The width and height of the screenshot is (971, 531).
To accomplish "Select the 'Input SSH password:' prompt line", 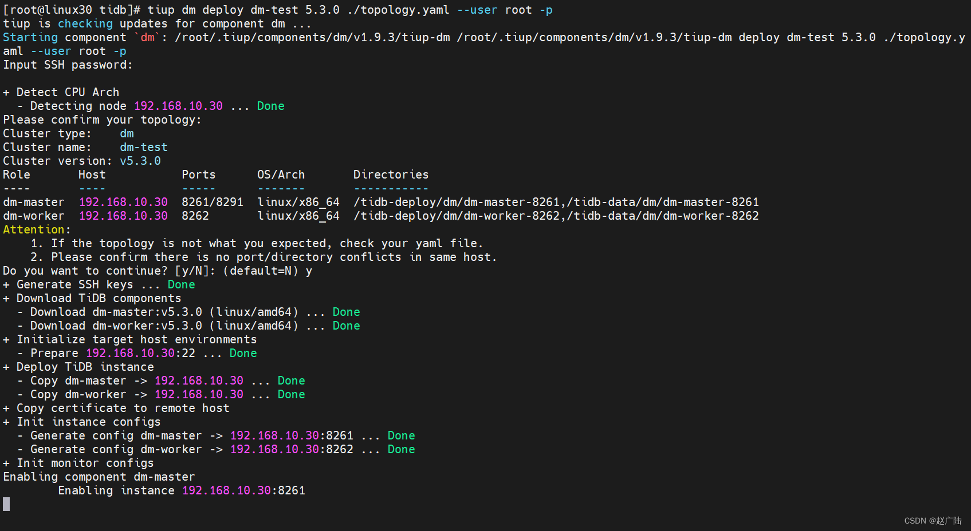I will tap(68, 65).
